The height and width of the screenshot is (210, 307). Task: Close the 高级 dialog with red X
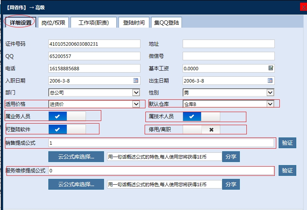(304, 7)
